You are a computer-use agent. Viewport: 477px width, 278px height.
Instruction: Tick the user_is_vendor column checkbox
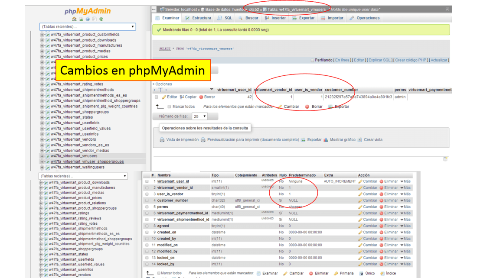pos(147,194)
